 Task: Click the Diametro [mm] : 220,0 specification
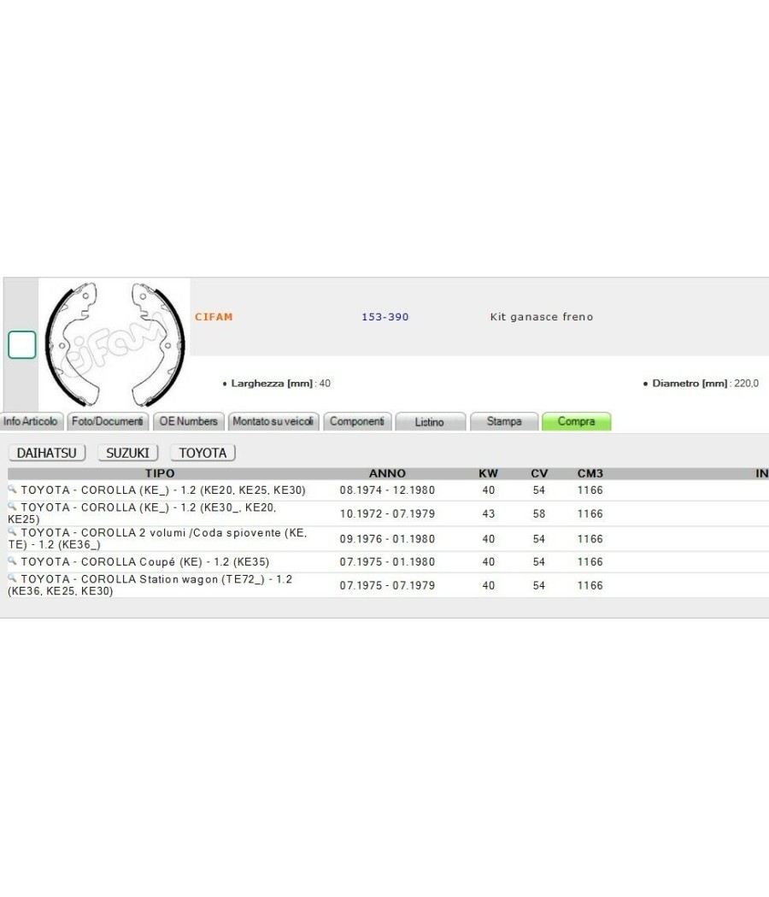701,384
